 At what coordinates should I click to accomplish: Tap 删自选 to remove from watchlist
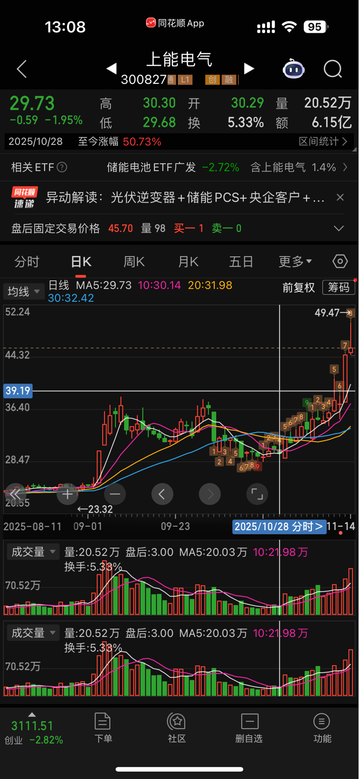pos(249,728)
